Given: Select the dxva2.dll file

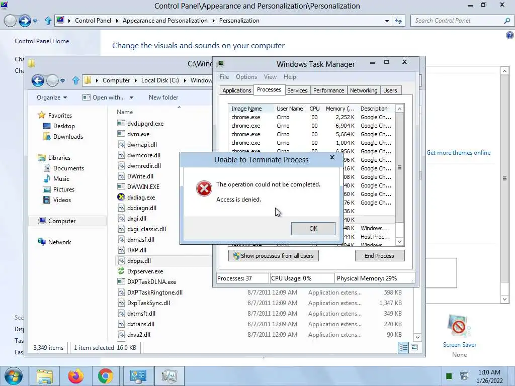Looking at the screenshot, I should point(139,334).
